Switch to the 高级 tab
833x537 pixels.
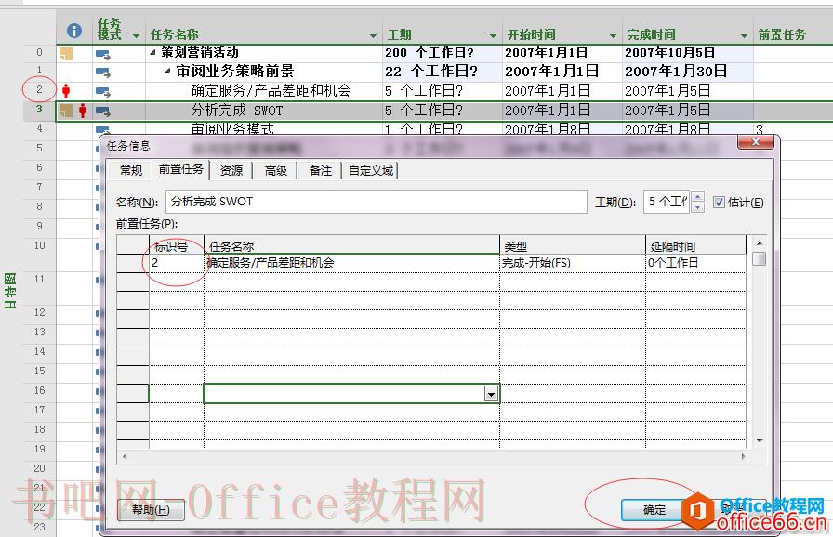pos(276,170)
